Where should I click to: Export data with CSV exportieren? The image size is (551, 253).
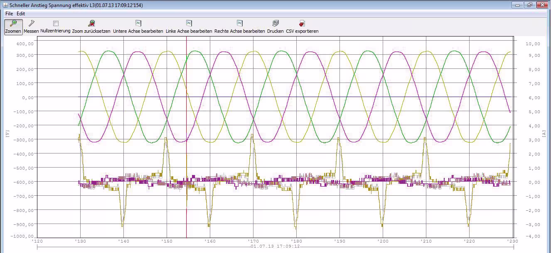(x=302, y=24)
